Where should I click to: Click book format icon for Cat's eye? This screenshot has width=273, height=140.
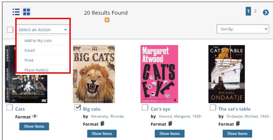[x=170, y=124]
